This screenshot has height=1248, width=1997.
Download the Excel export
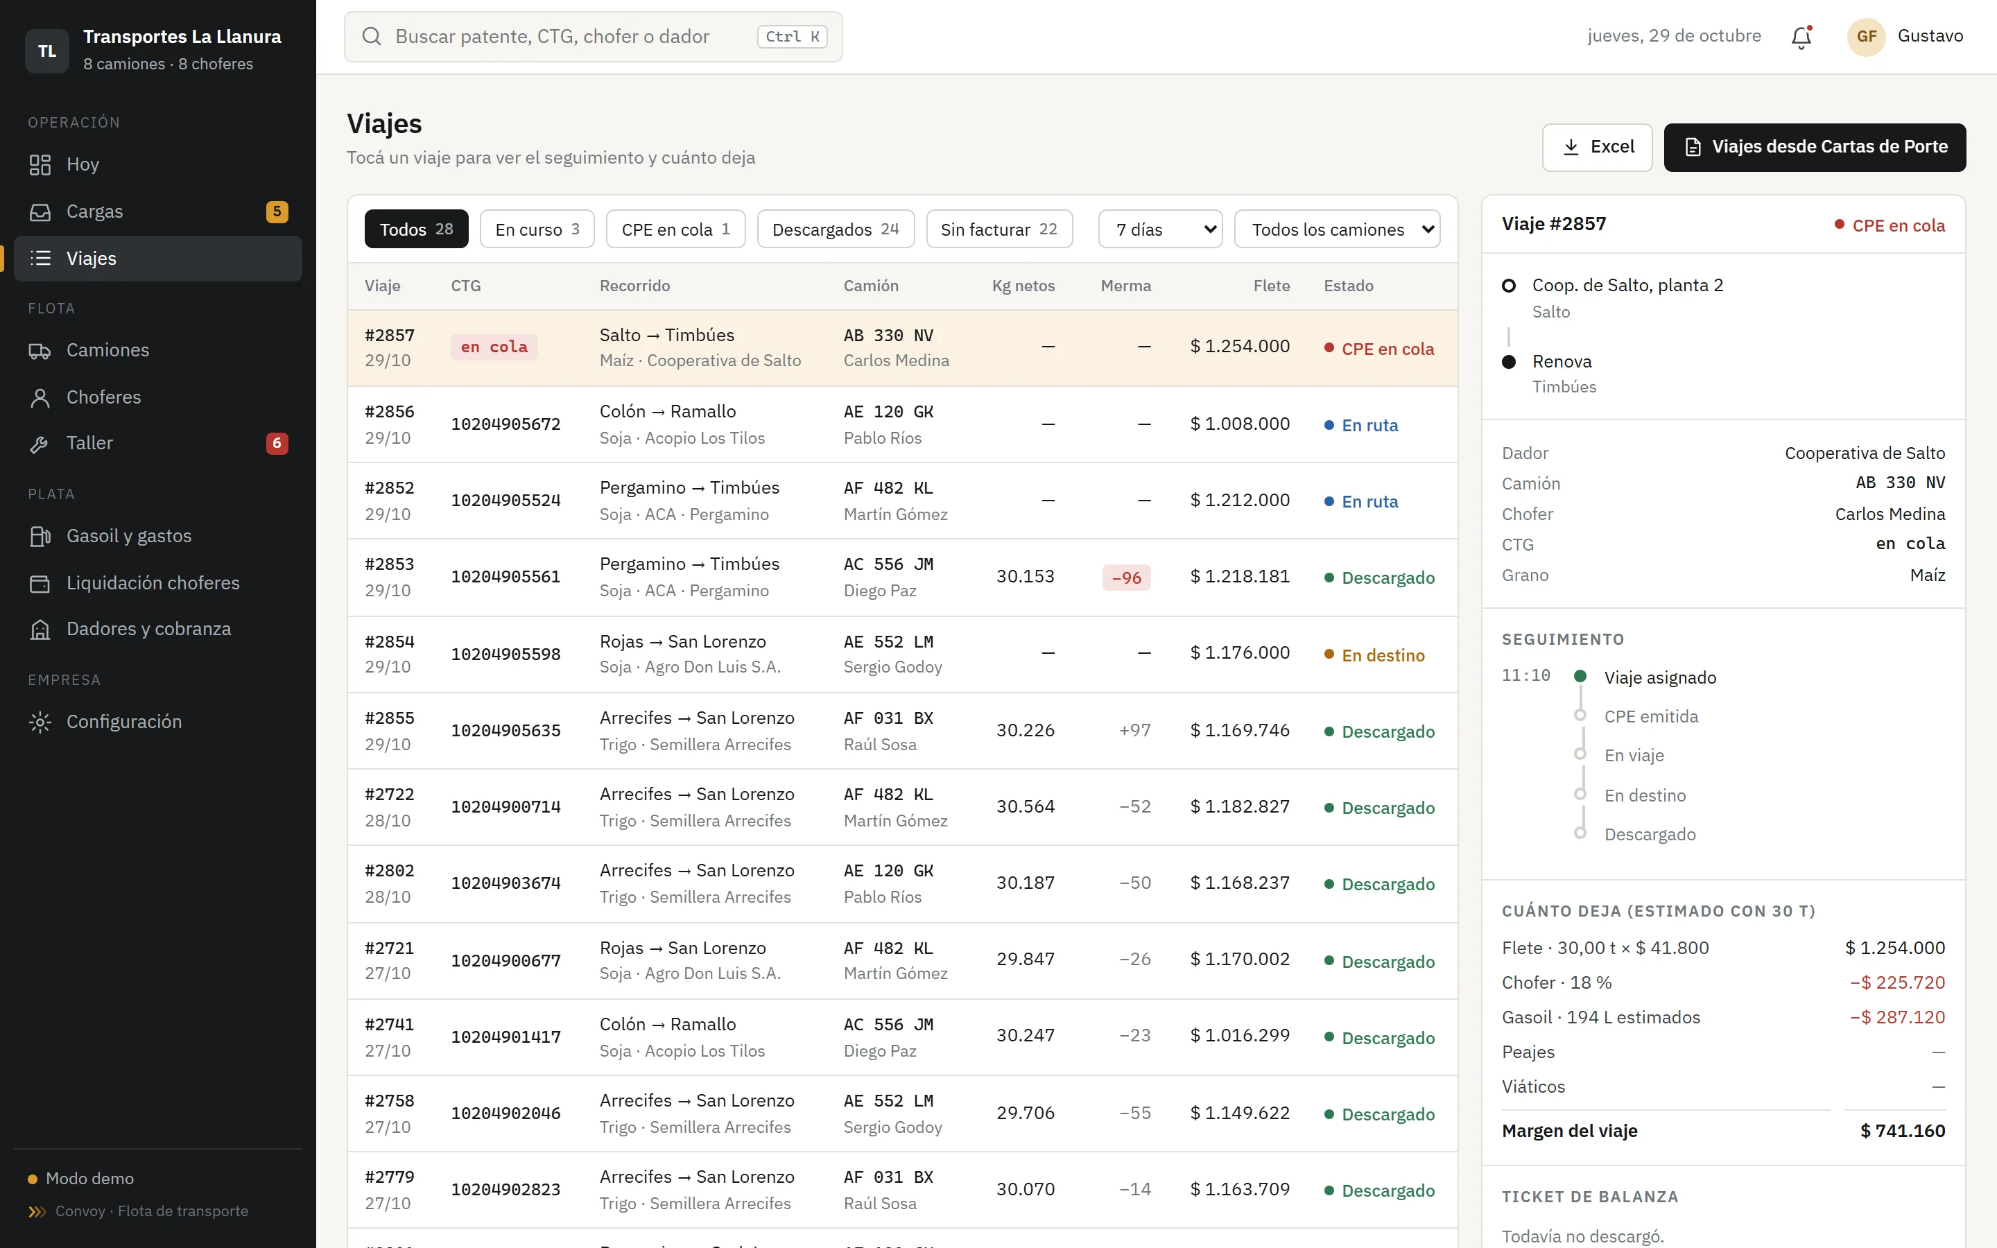1597,147
